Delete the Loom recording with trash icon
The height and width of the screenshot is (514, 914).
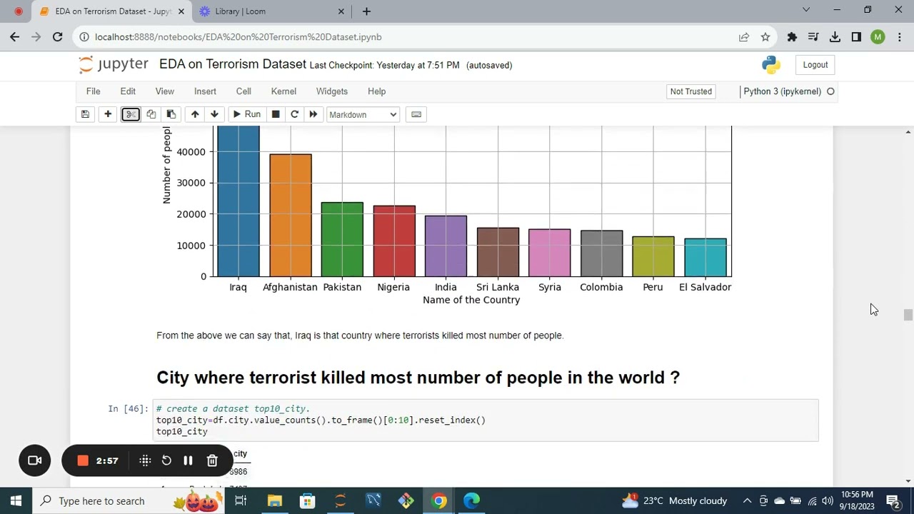[x=212, y=460]
